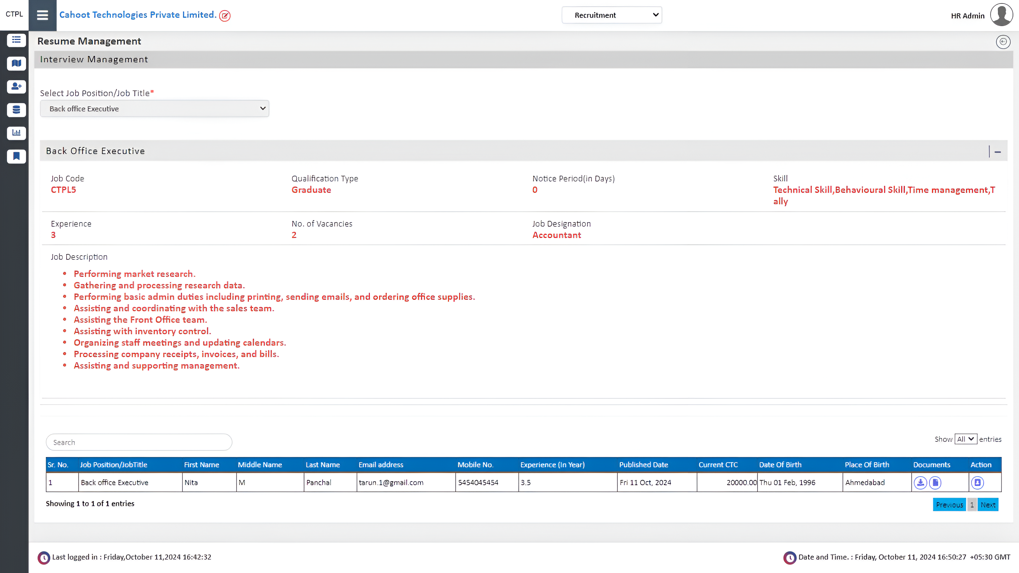Screen dimensions: 1019x573
Task: Open HR Admin profile avatar
Action: click(x=1001, y=15)
